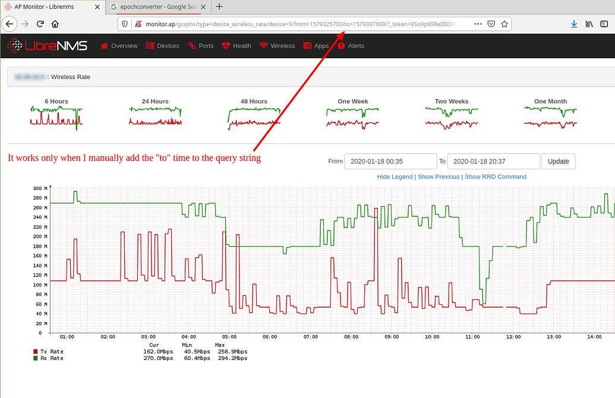The image size is (615, 398).
Task: Open the page actions ellipsis menu
Action: pyautogui.click(x=478, y=23)
